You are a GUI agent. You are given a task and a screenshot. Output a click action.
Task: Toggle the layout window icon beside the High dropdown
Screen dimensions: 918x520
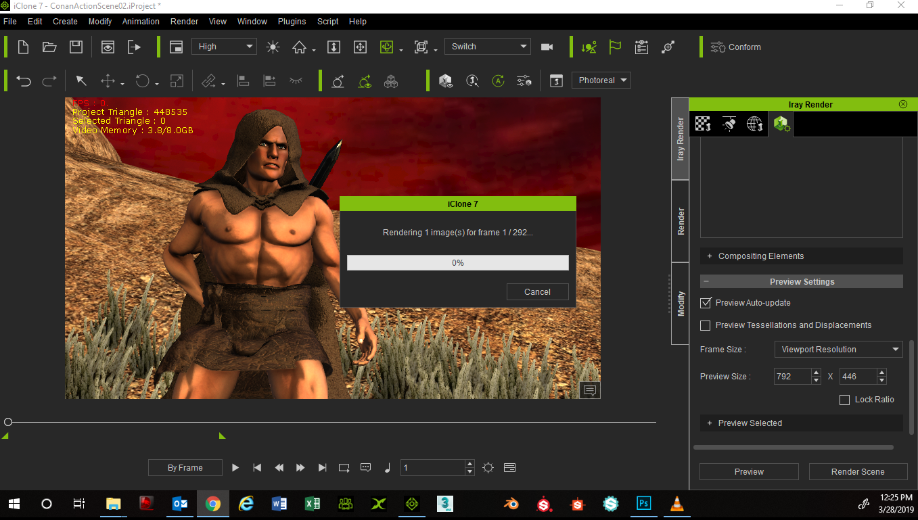point(177,47)
